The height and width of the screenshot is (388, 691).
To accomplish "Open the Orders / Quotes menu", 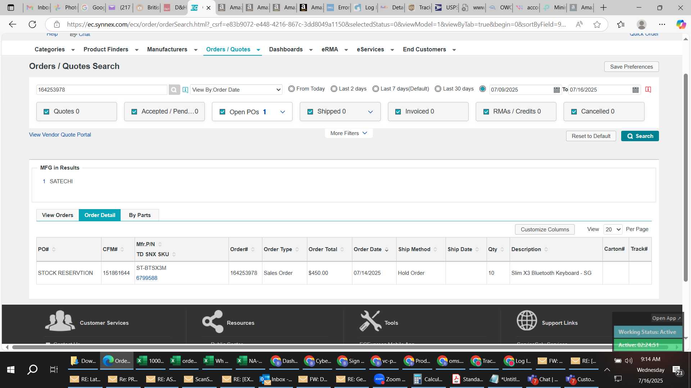I will 233,50.
